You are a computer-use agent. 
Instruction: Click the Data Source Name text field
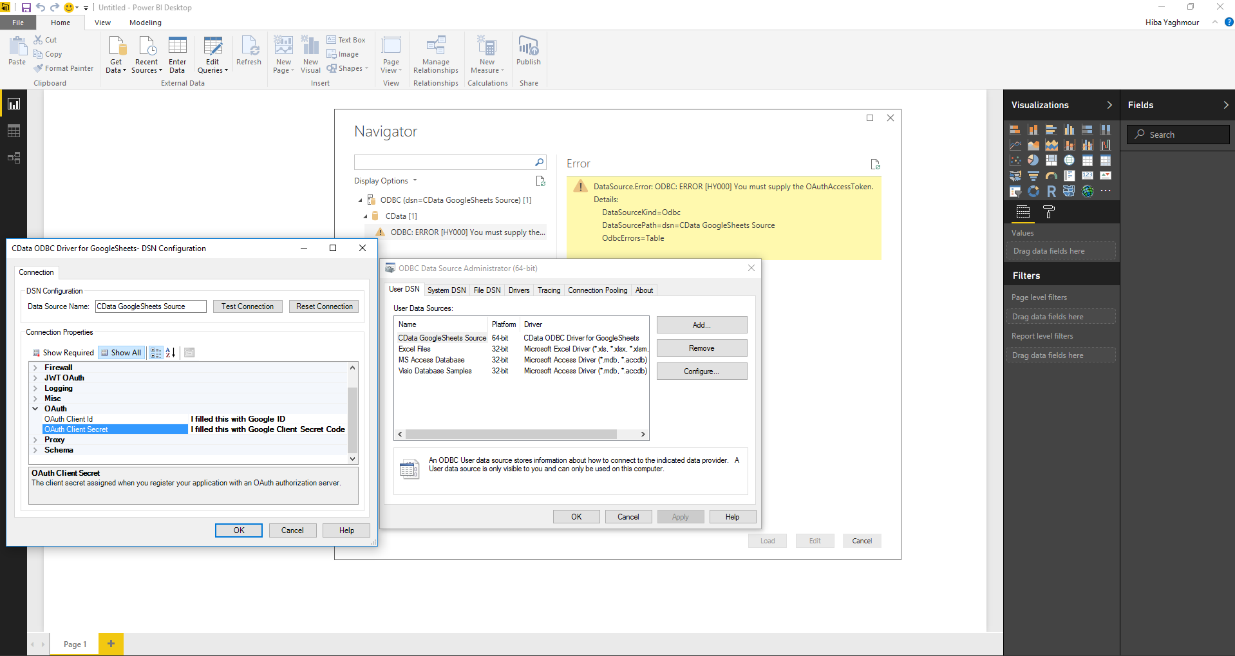tap(151, 306)
